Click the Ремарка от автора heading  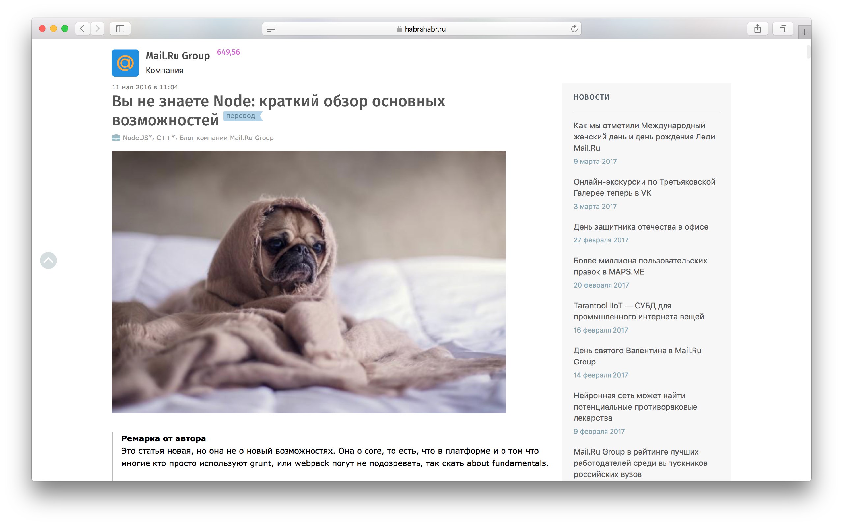click(164, 438)
